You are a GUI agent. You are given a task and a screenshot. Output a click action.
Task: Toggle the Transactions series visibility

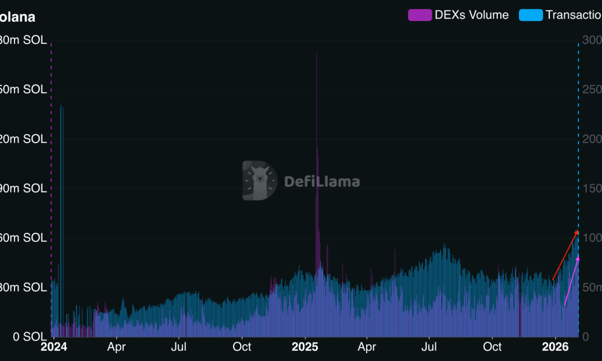pyautogui.click(x=572, y=15)
